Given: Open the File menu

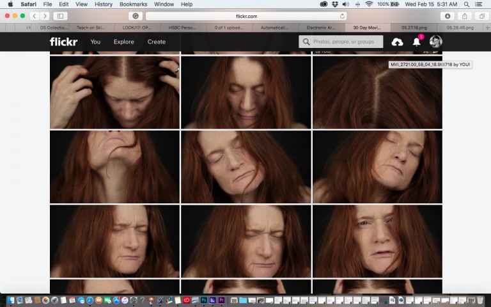Looking at the screenshot, I should pos(47,4).
